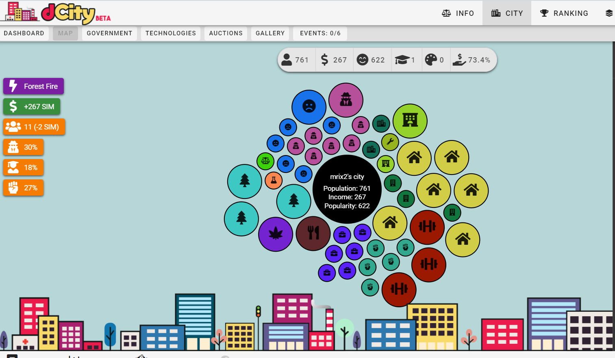This screenshot has width=615, height=358.
Task: Click the large blue sad face circle
Action: tap(309, 107)
